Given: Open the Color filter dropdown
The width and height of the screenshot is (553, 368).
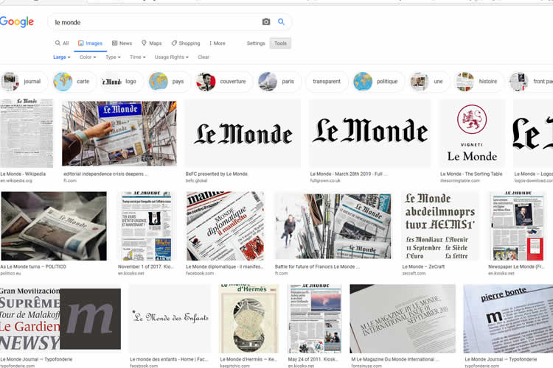Looking at the screenshot, I should [x=88, y=57].
